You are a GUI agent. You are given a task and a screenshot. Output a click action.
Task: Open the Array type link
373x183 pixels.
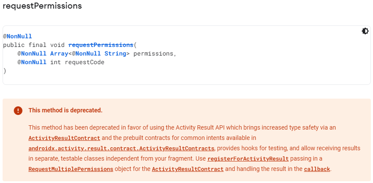59,53
